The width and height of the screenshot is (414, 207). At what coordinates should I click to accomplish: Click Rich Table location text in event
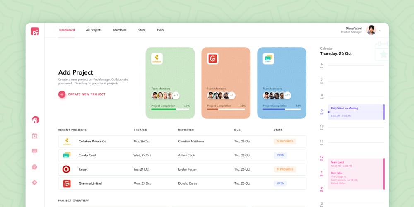336,173
